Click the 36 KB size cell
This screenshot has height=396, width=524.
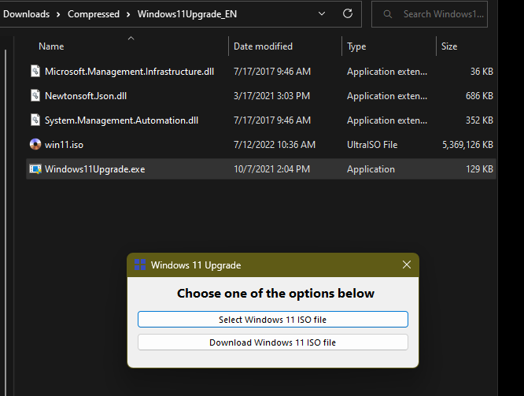(482, 71)
